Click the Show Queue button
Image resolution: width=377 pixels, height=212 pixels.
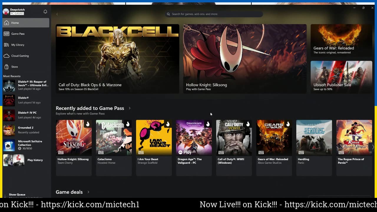point(17,195)
